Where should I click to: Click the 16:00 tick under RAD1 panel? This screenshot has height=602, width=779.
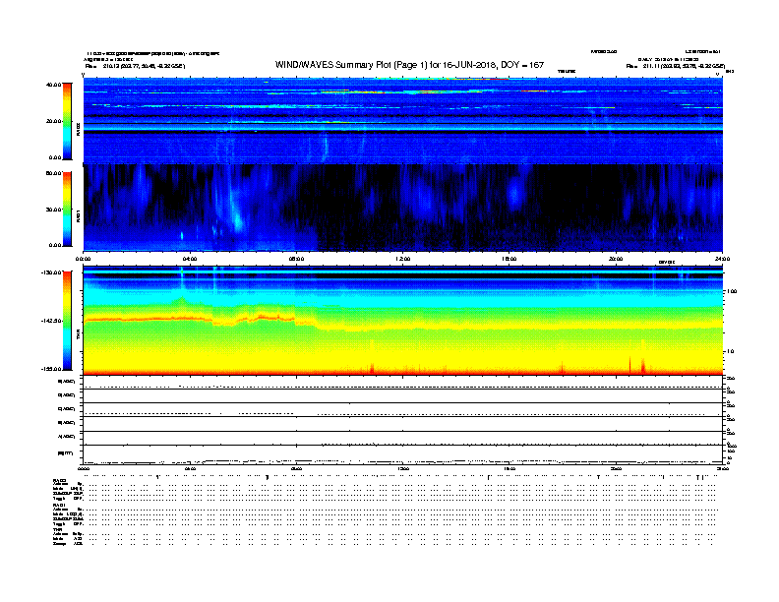pos(509,259)
